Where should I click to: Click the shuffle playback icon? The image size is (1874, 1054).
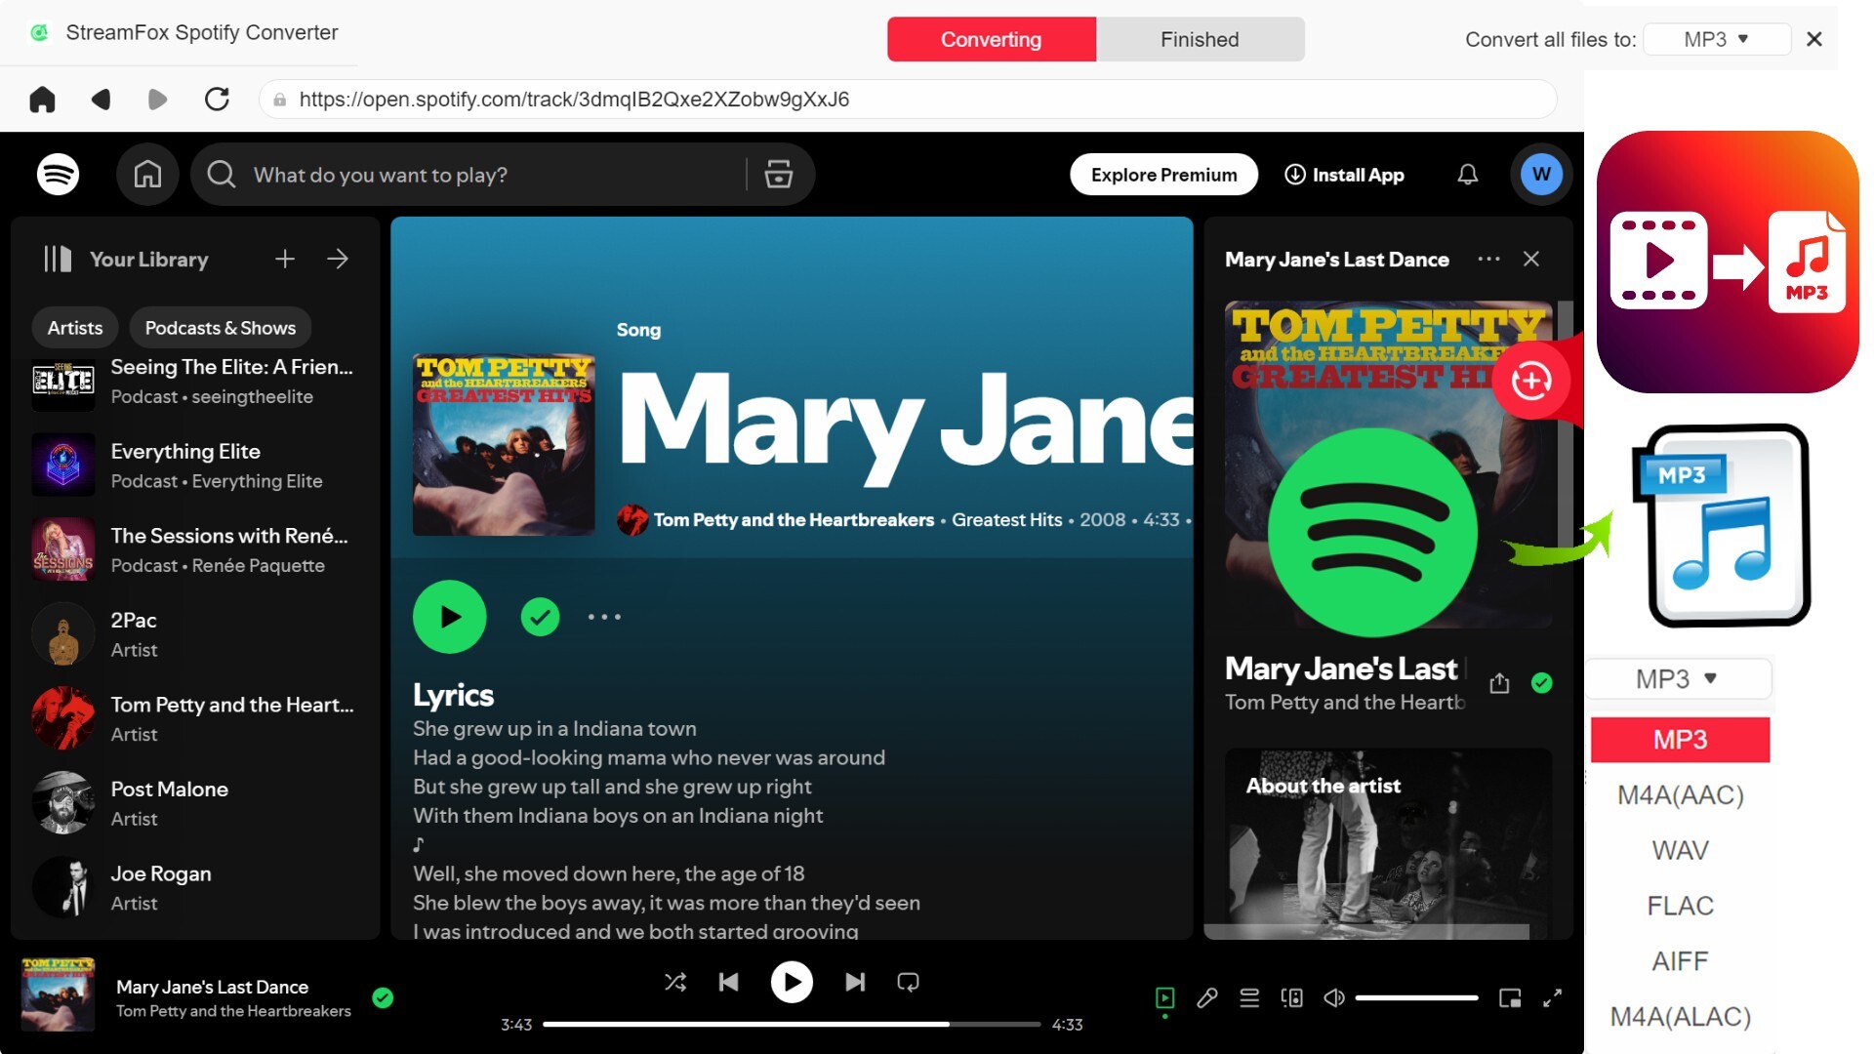pos(673,982)
